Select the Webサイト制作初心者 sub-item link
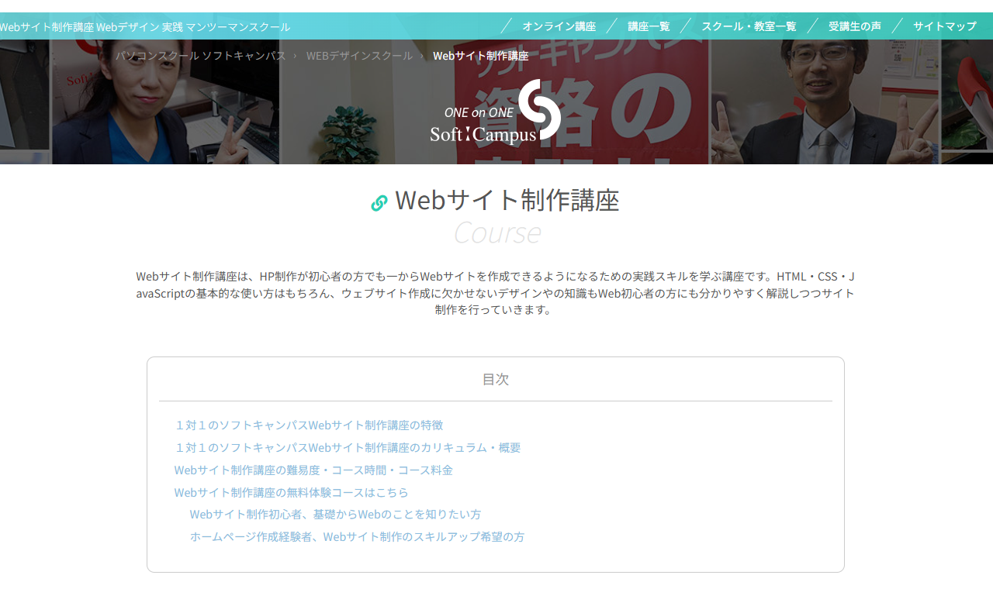Screen dimensions: 993x613 [335, 515]
